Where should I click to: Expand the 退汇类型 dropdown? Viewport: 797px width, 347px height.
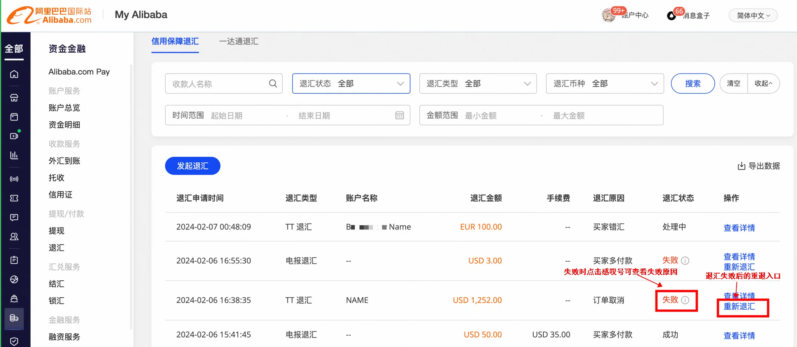pos(478,84)
